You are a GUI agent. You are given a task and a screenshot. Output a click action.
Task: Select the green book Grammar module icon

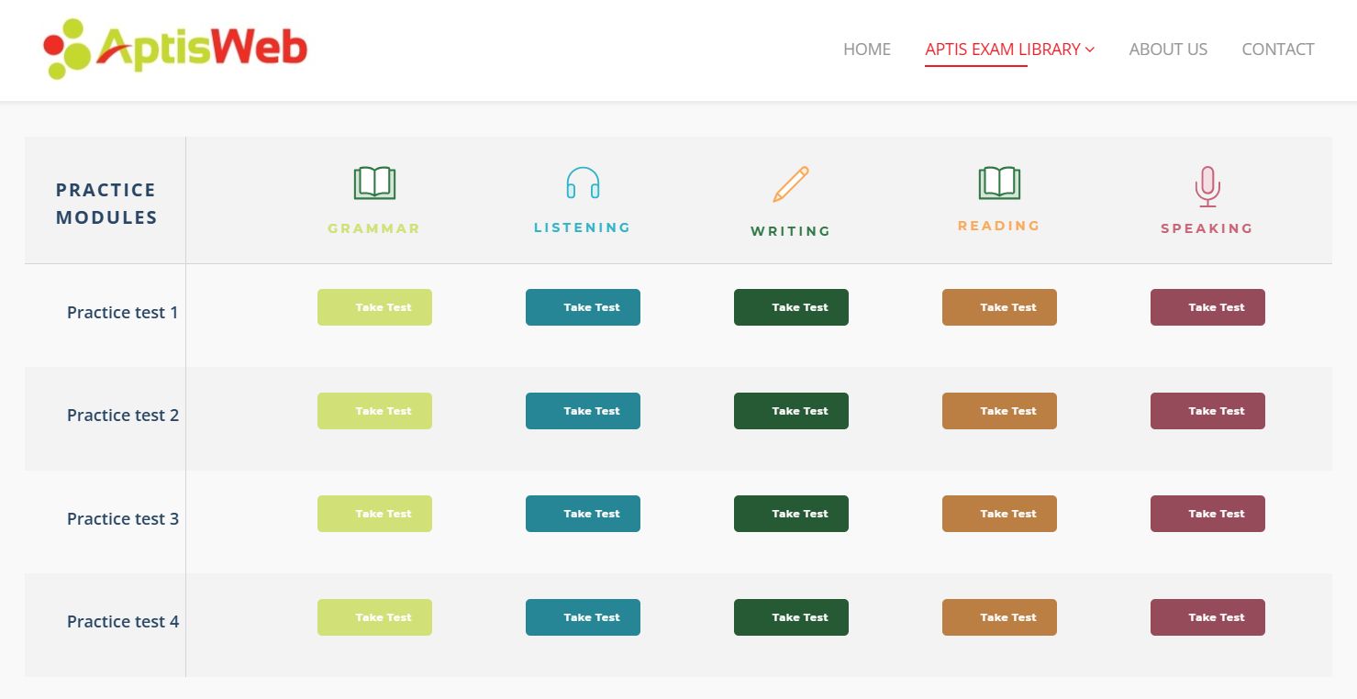pyautogui.click(x=373, y=181)
